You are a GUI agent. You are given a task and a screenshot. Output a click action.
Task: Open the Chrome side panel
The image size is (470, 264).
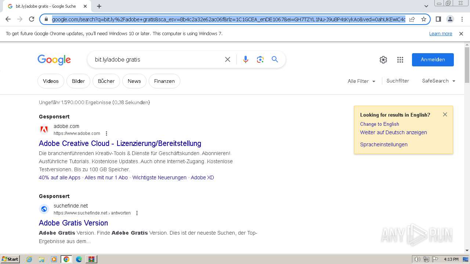438,19
